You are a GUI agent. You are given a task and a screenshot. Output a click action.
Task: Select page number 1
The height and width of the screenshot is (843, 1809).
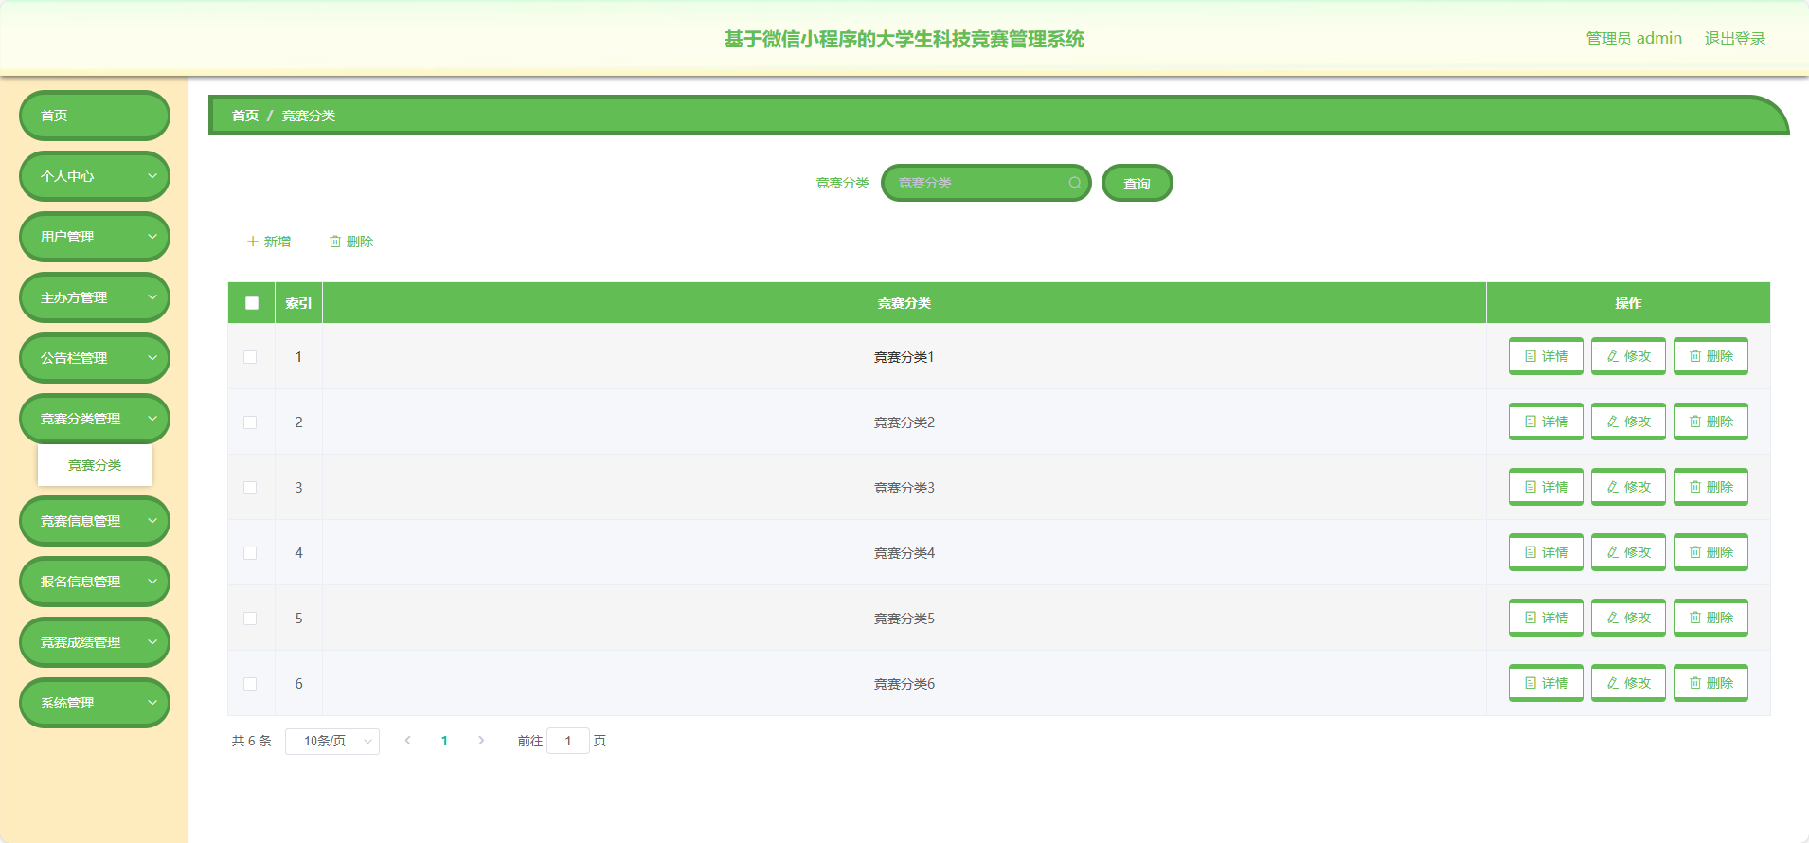(444, 741)
